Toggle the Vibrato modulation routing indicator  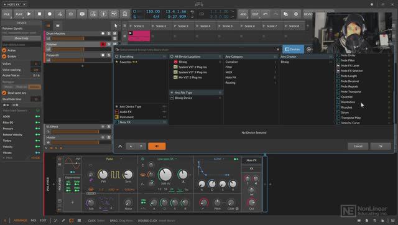pos(37,153)
